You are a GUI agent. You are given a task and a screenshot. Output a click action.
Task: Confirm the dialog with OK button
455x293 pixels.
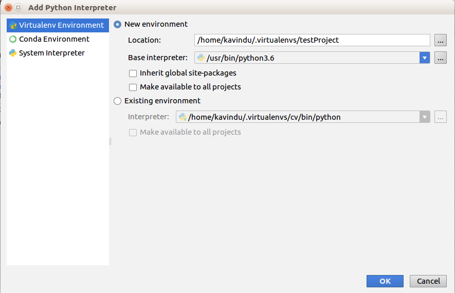click(x=385, y=281)
